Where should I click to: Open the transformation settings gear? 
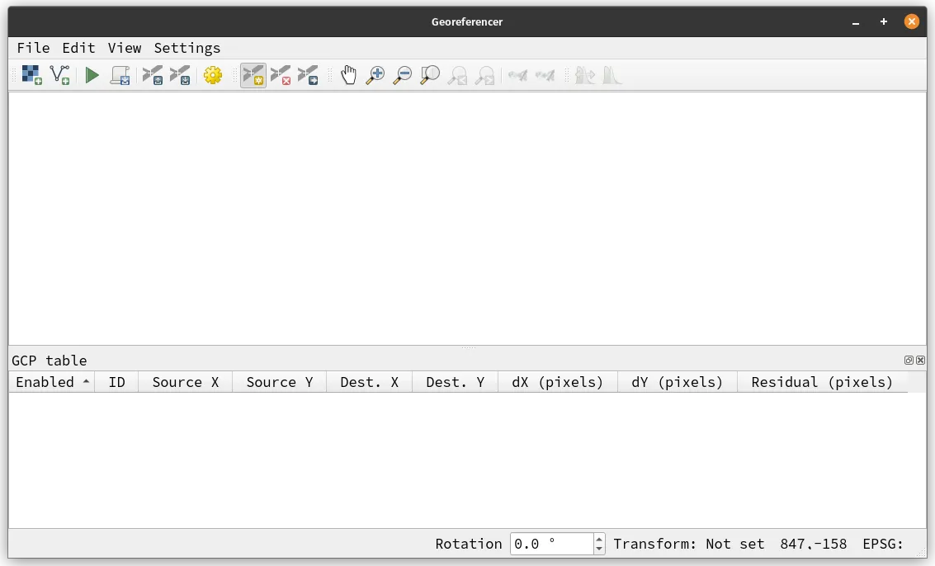tap(213, 74)
